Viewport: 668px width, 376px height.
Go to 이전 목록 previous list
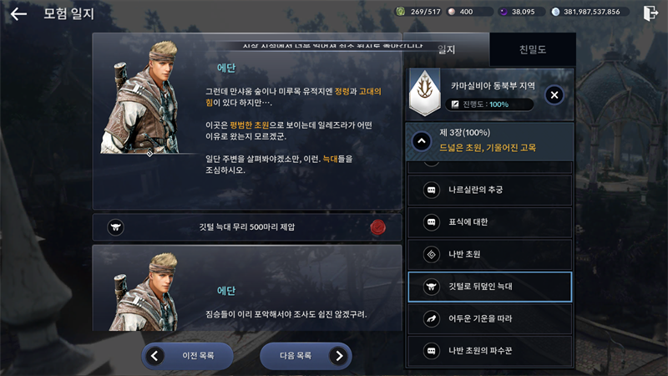click(187, 356)
